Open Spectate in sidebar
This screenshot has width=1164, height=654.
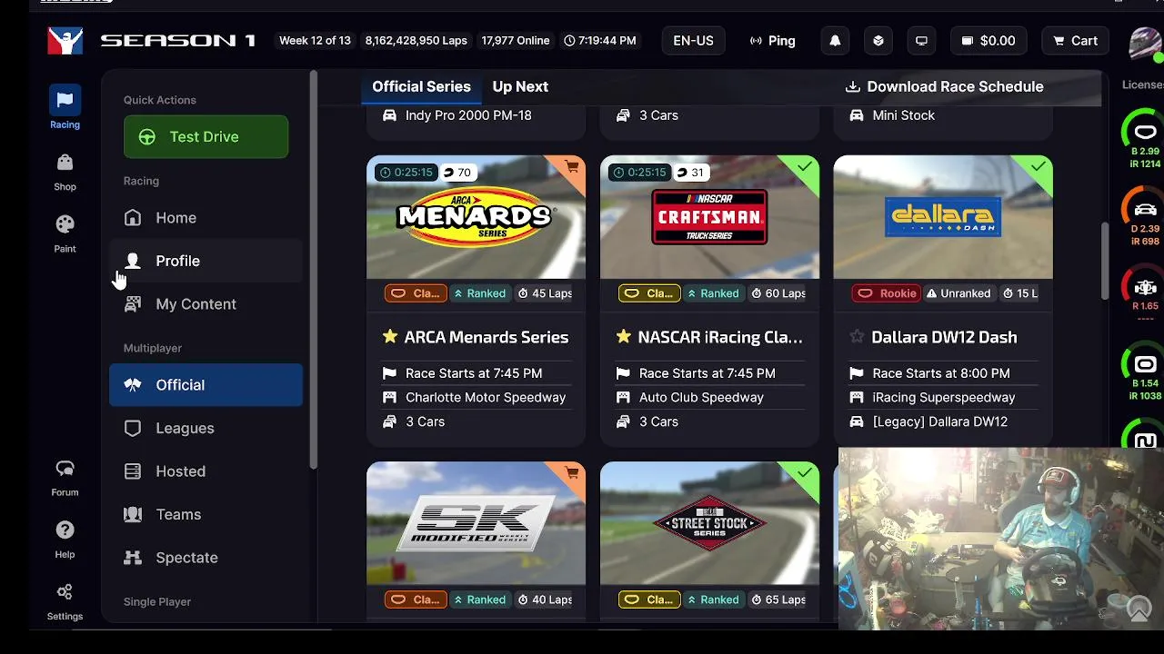pyautogui.click(x=206, y=558)
